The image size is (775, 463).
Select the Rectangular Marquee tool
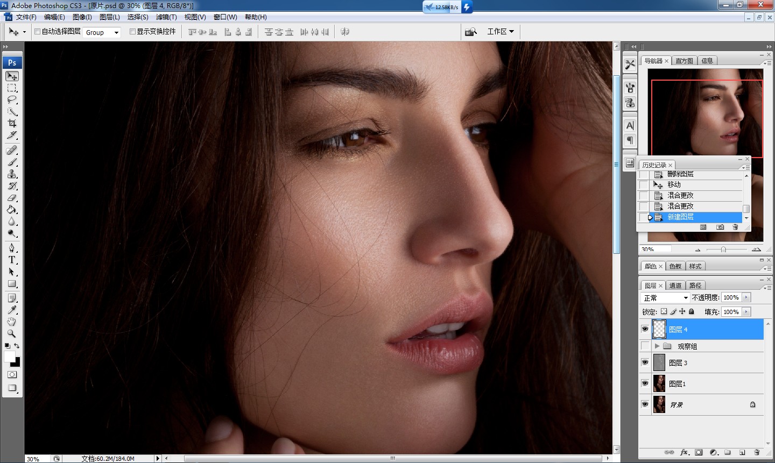[12, 88]
